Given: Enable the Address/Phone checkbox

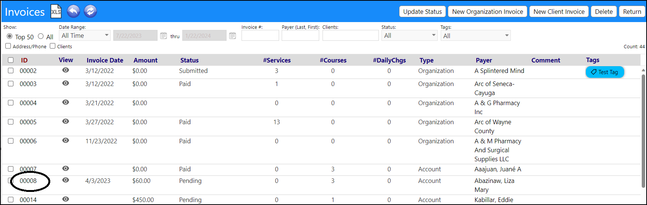Looking at the screenshot, I should click(8, 46).
